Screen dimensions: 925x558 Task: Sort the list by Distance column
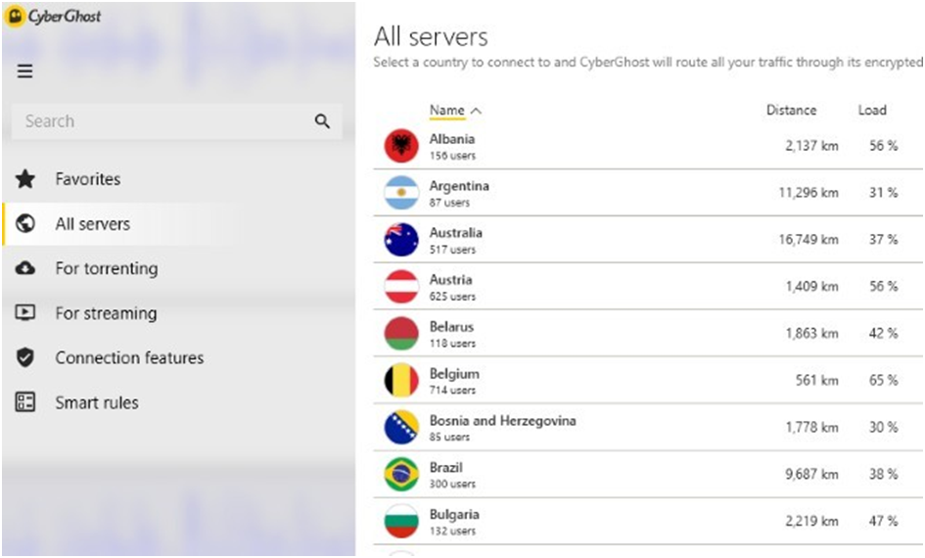[791, 111]
